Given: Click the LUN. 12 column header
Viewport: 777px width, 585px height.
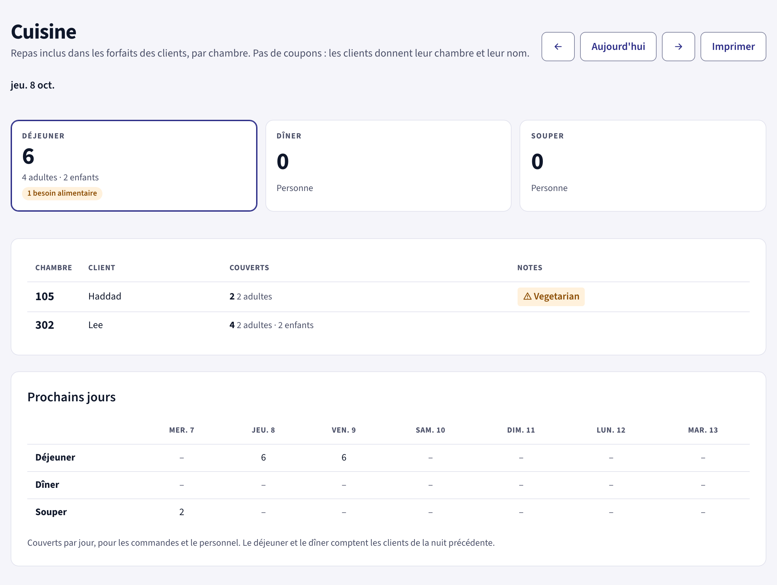Looking at the screenshot, I should coord(611,430).
